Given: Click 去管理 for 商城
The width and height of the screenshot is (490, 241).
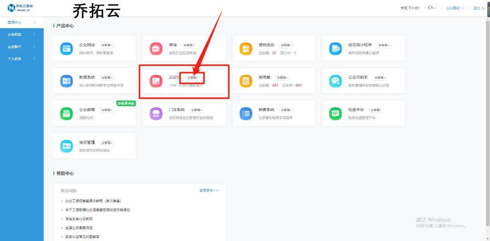Looking at the screenshot, I should [x=189, y=45].
